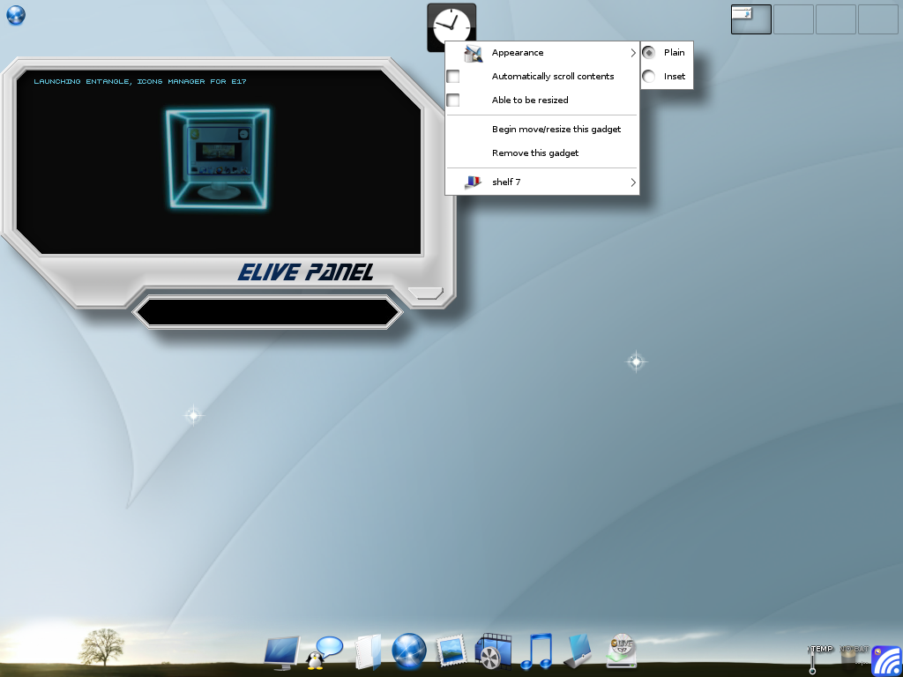This screenshot has width=903, height=677.
Task: Launch the film reel video dock icon
Action: point(493,651)
